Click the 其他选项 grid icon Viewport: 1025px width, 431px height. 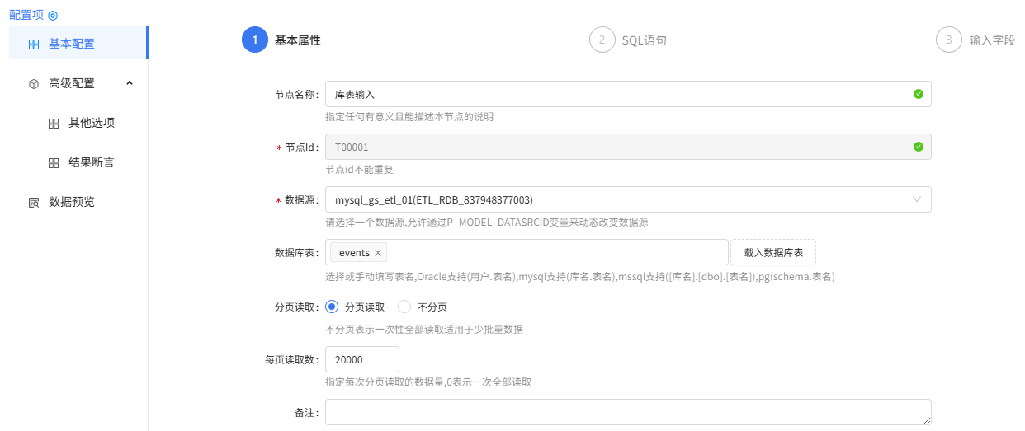[54, 124]
